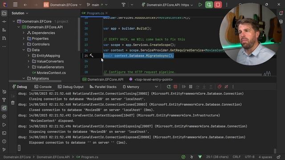The image size is (285, 160).
Task: Open debug toolbar more options kebab
Action: coord(233,87)
